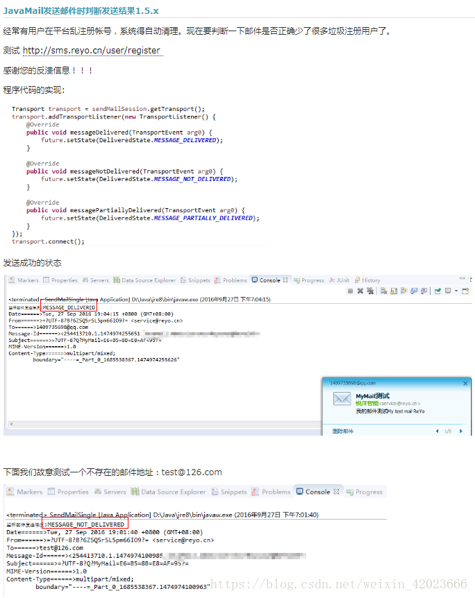Open Servers tab in first panel
475x598 pixels.
(x=96, y=280)
